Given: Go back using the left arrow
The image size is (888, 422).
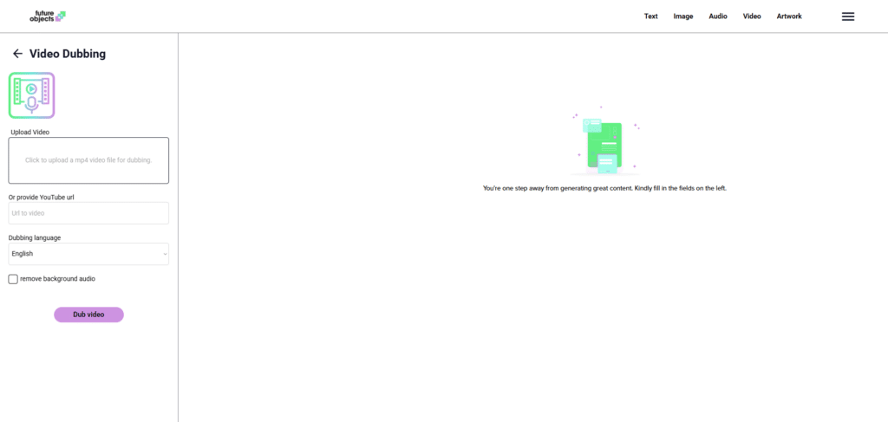Looking at the screenshot, I should [x=17, y=54].
